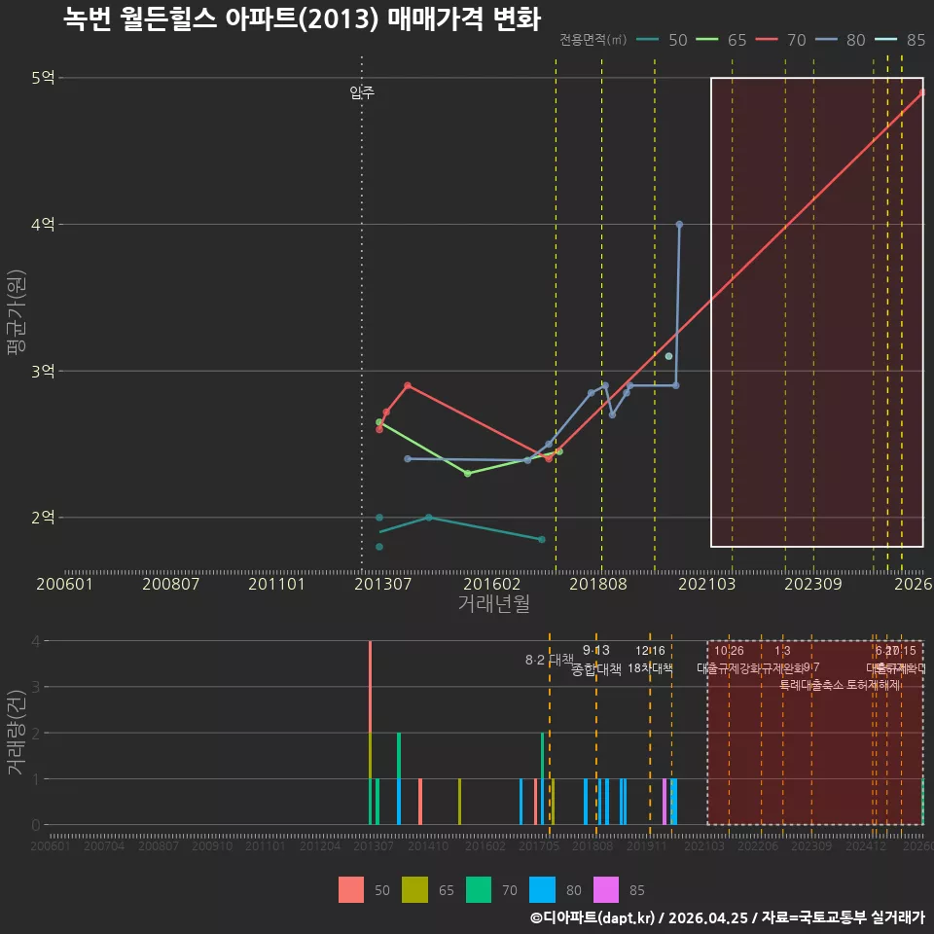934x934 pixels.
Task: Click the 201307 label on price chart x-axis
Action: tap(382, 584)
